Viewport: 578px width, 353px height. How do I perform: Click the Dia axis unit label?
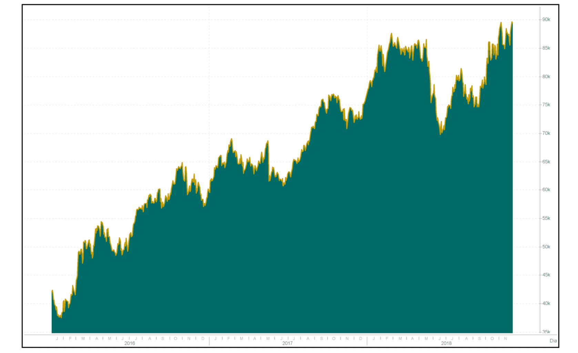[x=553, y=341]
